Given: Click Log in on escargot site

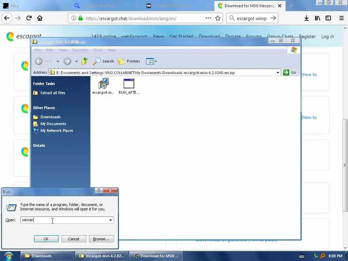Looking at the screenshot, I should pos(327,36).
